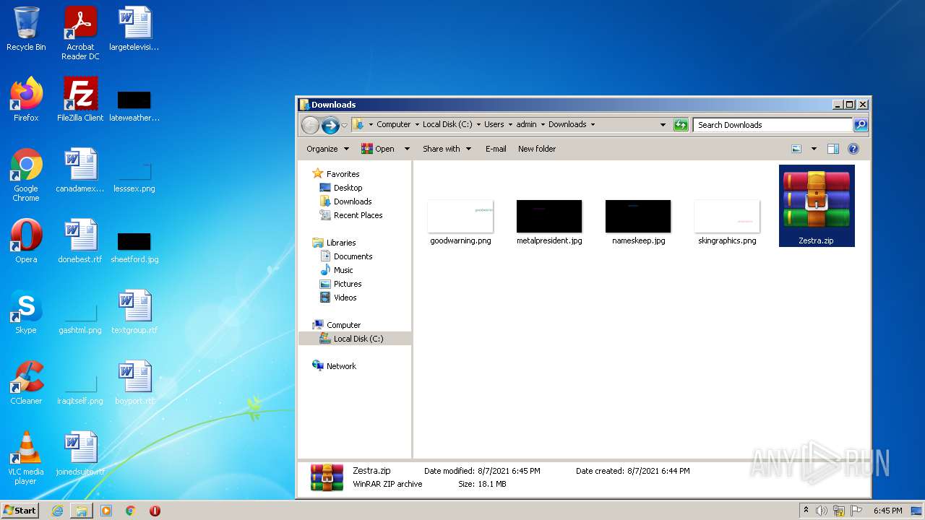Click admin in address breadcrumb

point(526,124)
